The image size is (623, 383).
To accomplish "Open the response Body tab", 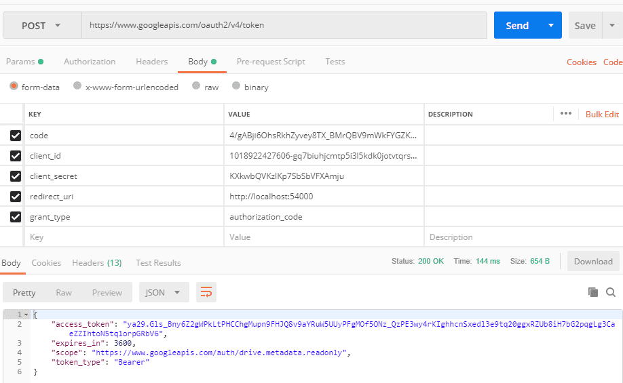I will (11, 263).
